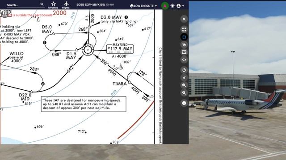Zoom out of the chart
The height and width of the screenshot is (160, 286).
coord(184,93)
